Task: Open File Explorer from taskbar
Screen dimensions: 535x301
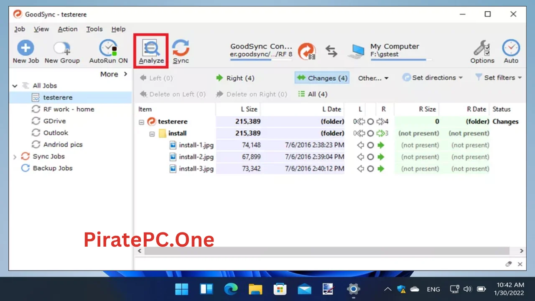Action: [x=255, y=289]
